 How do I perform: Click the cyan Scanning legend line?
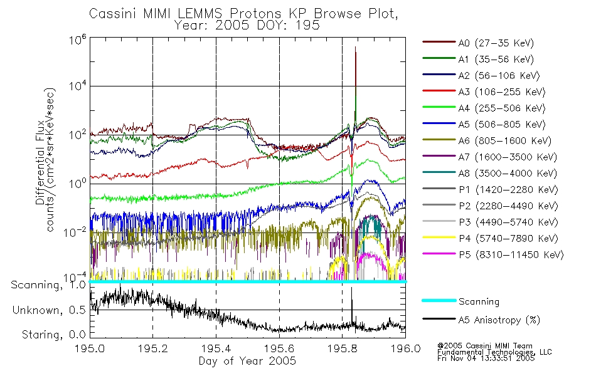(x=439, y=300)
